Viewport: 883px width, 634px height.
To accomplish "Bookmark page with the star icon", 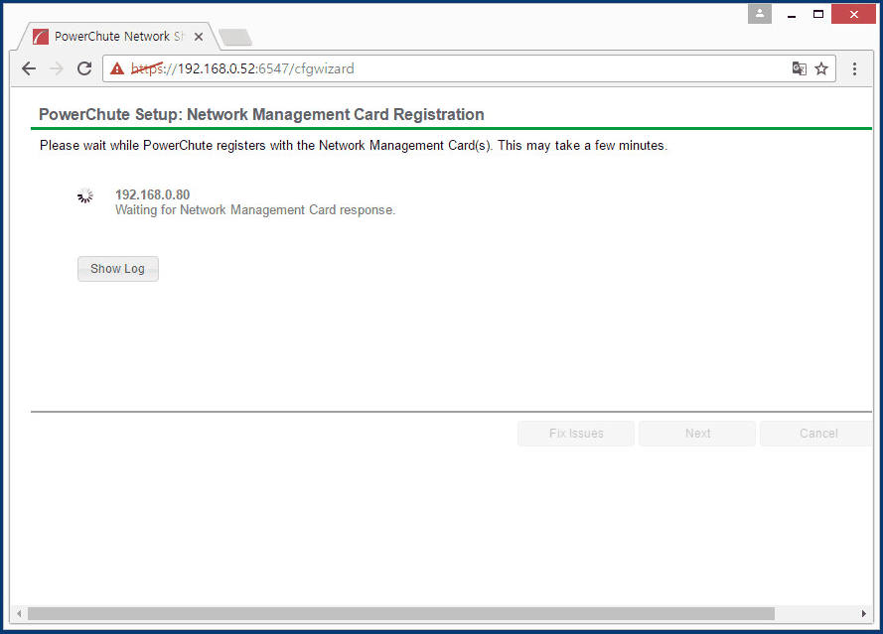I will point(821,68).
